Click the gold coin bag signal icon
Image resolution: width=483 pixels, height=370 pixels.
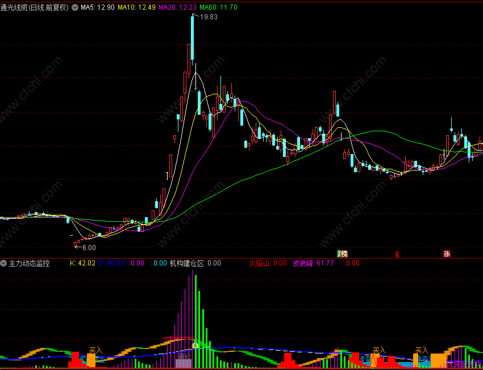pos(195,345)
